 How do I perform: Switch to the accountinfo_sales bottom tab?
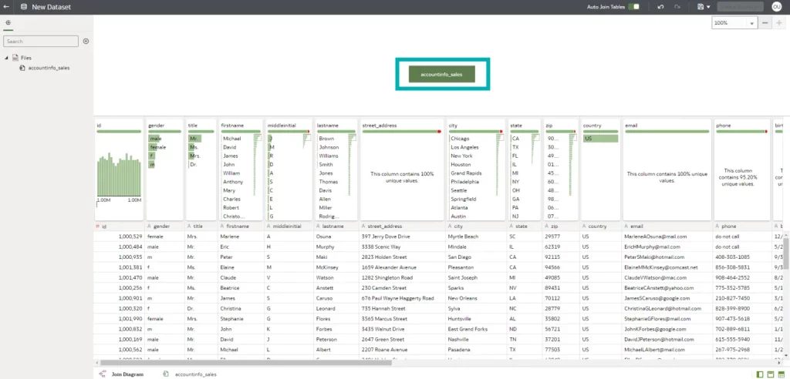click(x=195, y=374)
